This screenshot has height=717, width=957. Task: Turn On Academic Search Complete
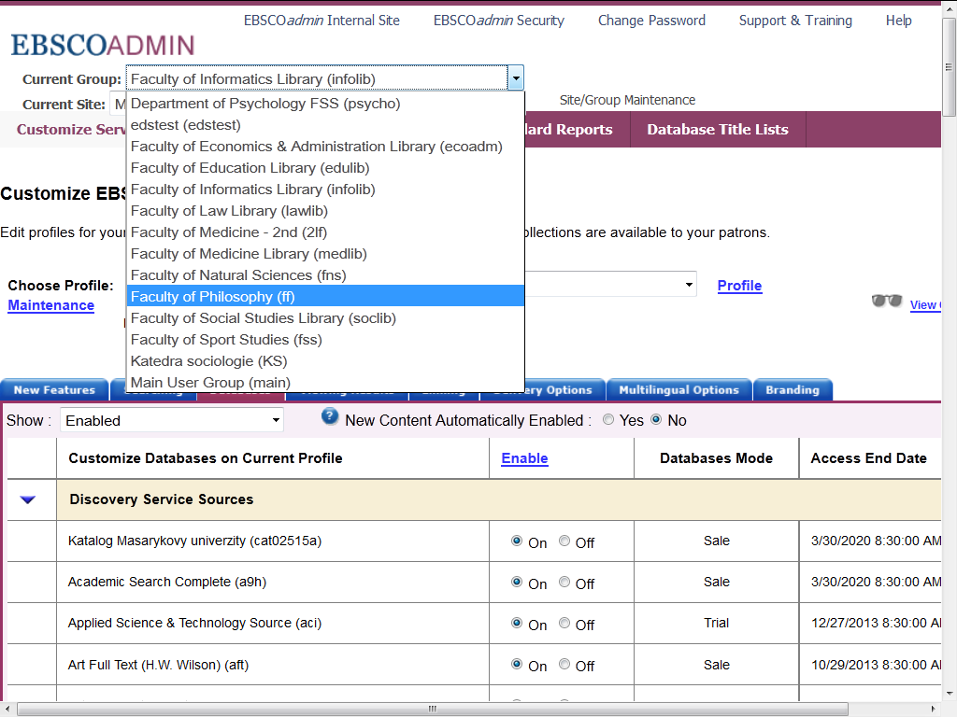(x=517, y=582)
